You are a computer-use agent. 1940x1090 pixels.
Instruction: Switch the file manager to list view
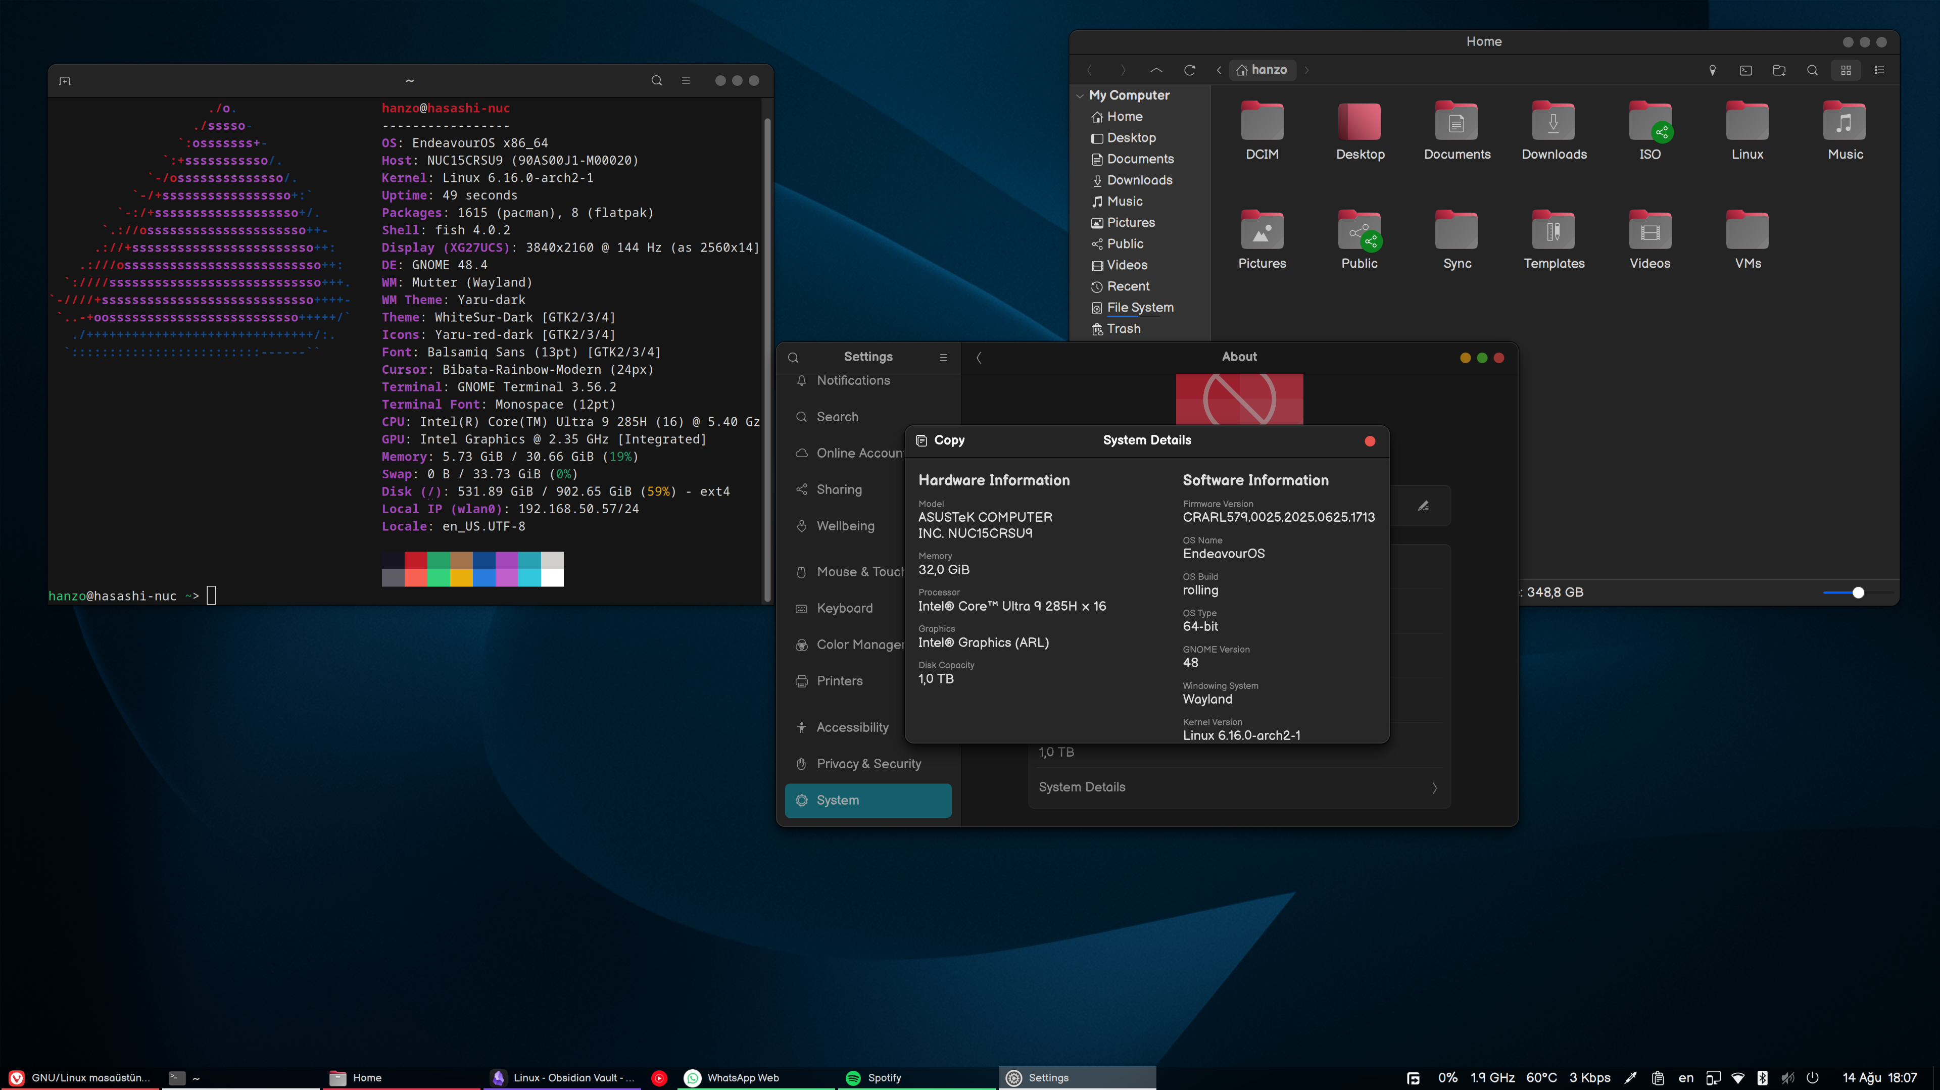tap(1879, 70)
